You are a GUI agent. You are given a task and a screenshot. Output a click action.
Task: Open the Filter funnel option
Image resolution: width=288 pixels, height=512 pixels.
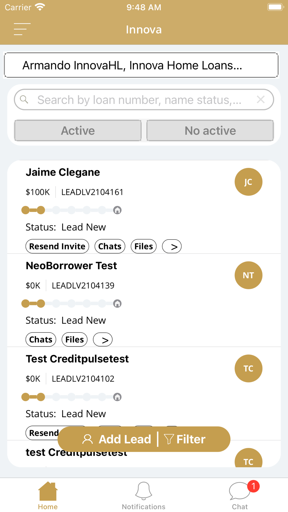coord(185,439)
